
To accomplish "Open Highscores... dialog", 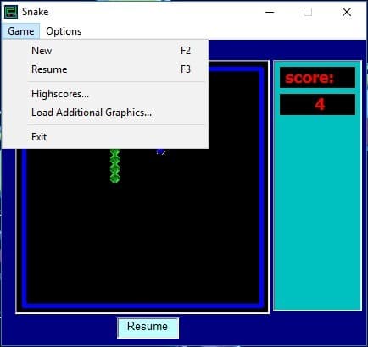I will coord(105,94).
